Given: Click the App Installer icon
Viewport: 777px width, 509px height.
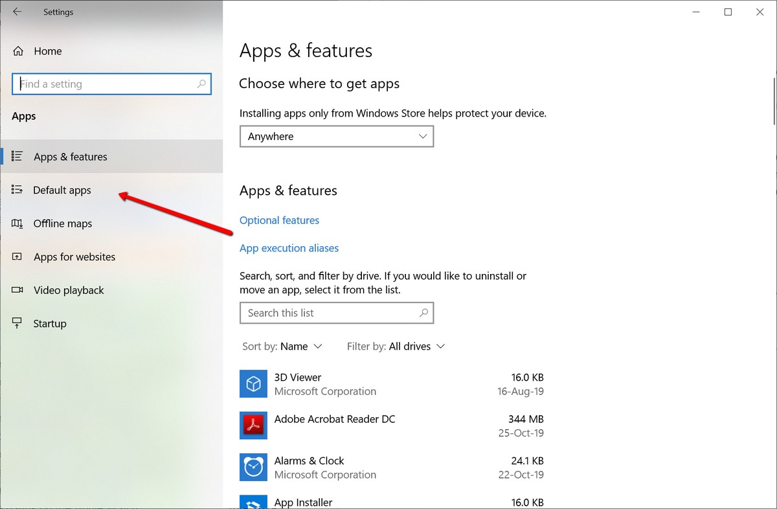Looking at the screenshot, I should point(253,503).
